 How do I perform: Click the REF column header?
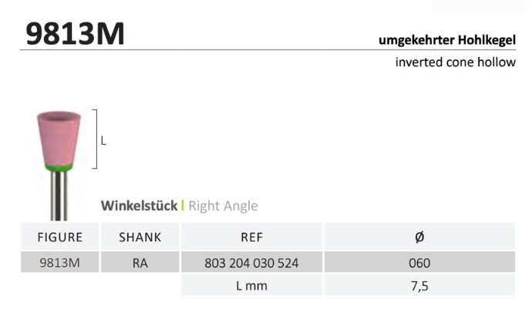[x=251, y=237]
